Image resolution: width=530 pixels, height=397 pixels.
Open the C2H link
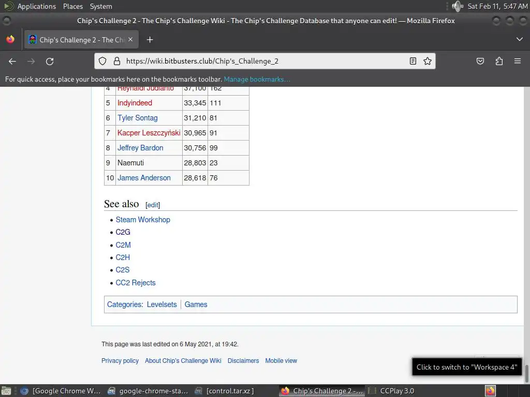tap(123, 257)
